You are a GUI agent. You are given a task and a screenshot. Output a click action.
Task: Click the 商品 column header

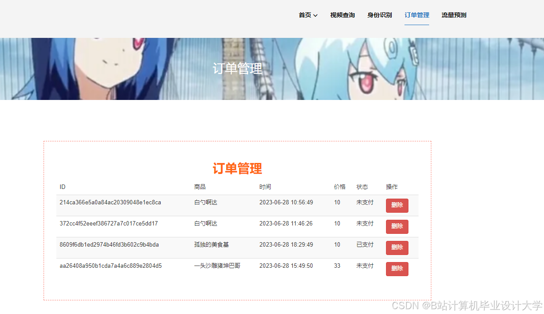tap(200, 187)
